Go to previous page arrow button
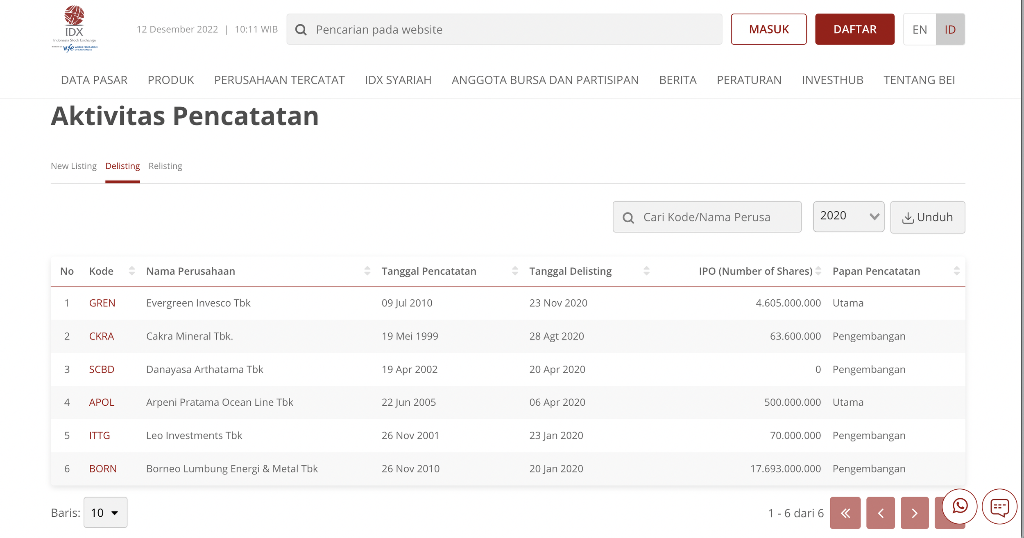The height and width of the screenshot is (538, 1024). 880,513
